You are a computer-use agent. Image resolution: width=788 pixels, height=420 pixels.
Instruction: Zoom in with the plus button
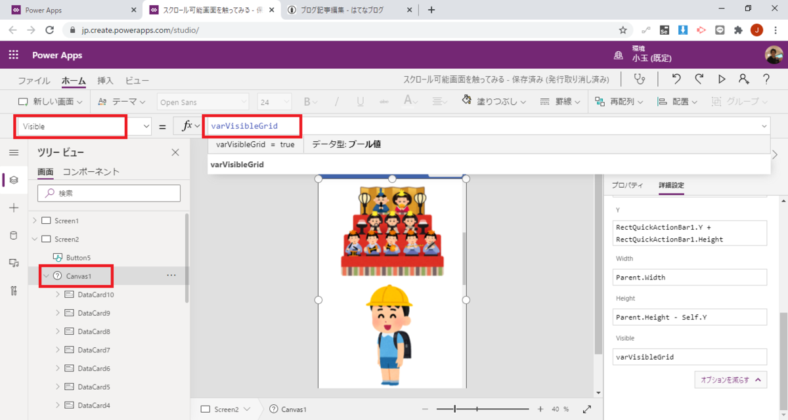pyautogui.click(x=540, y=409)
